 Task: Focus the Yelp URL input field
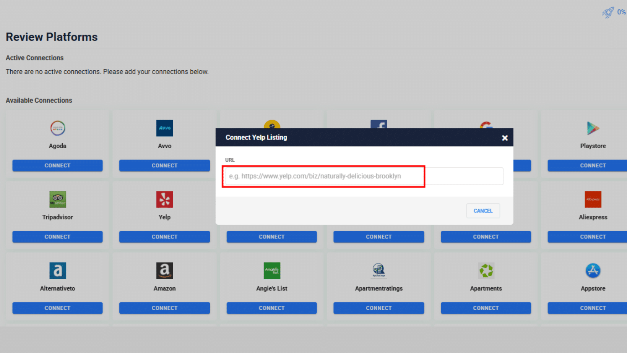(x=364, y=176)
